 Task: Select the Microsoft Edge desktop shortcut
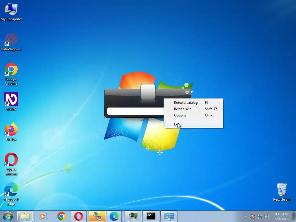click(11, 194)
